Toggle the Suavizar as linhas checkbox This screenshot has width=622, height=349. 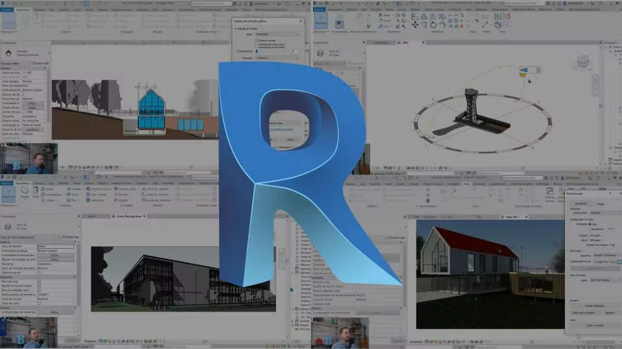coord(257,45)
